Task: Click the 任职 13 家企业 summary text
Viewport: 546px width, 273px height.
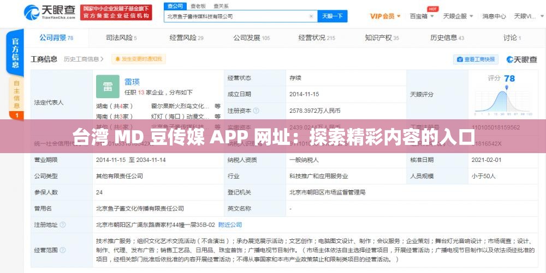Action: click(158, 93)
